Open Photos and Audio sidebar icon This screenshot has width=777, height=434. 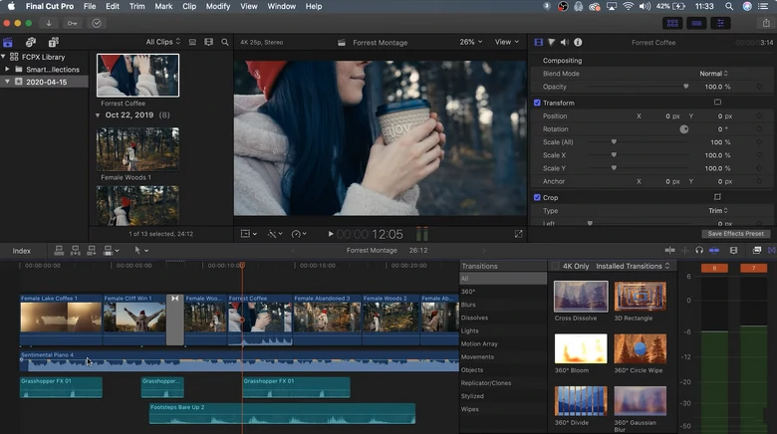[x=31, y=42]
